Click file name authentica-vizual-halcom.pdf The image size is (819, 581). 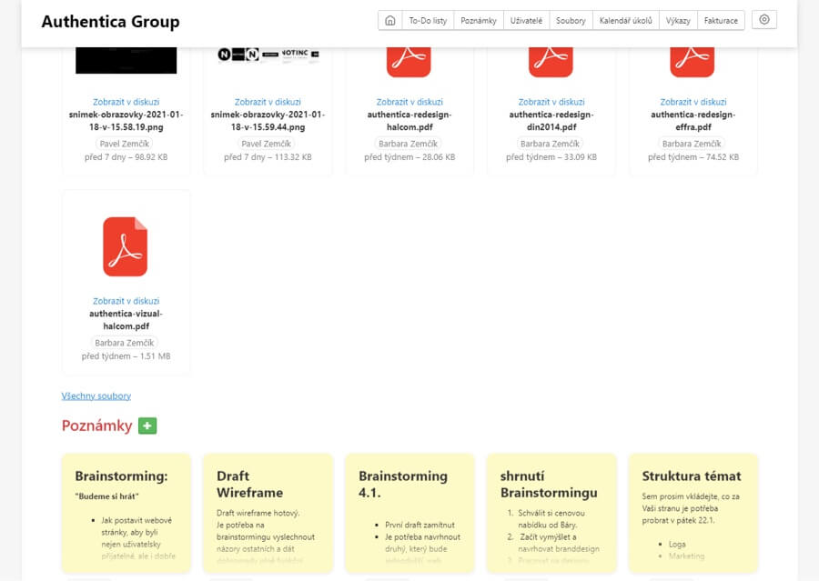(126, 319)
